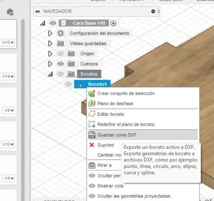214x201 pixels.
Task: Toggle visibility of Boceto1 sketch
Action: 68,84
